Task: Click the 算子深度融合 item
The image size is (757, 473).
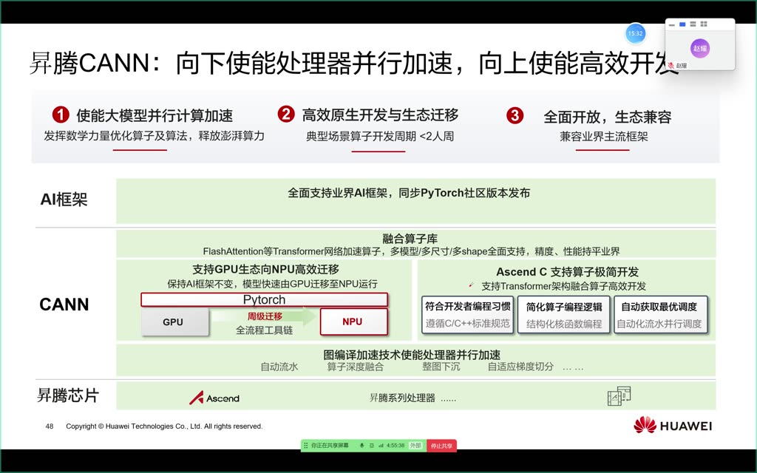Action: click(x=356, y=367)
